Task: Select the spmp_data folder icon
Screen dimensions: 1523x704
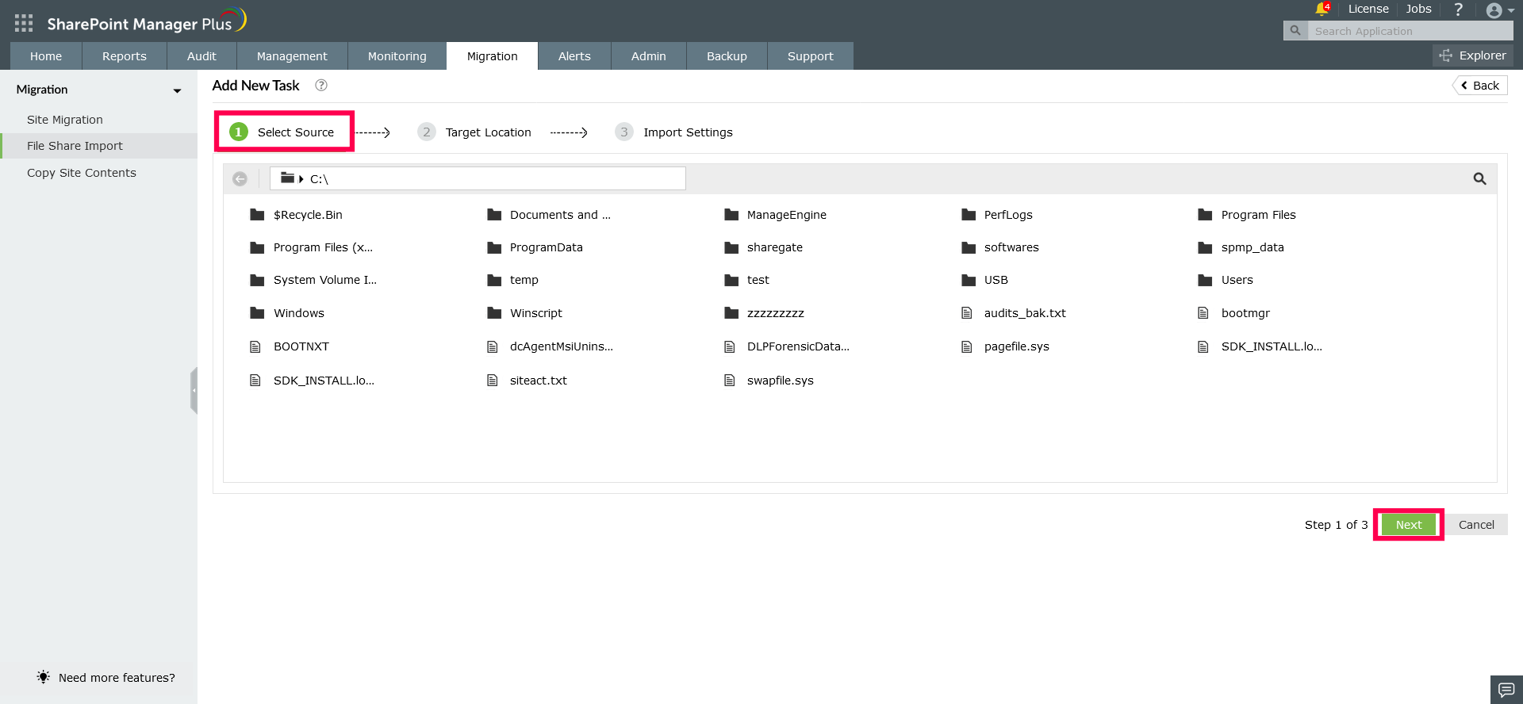Action: 1206,247
